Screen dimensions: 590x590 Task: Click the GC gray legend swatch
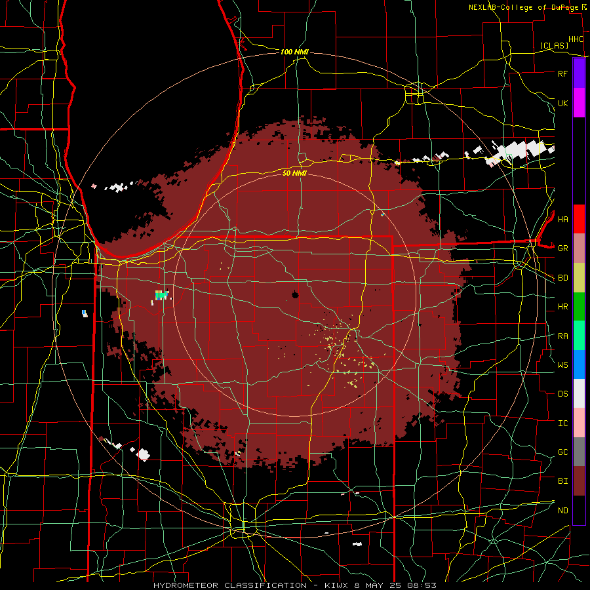579,452
